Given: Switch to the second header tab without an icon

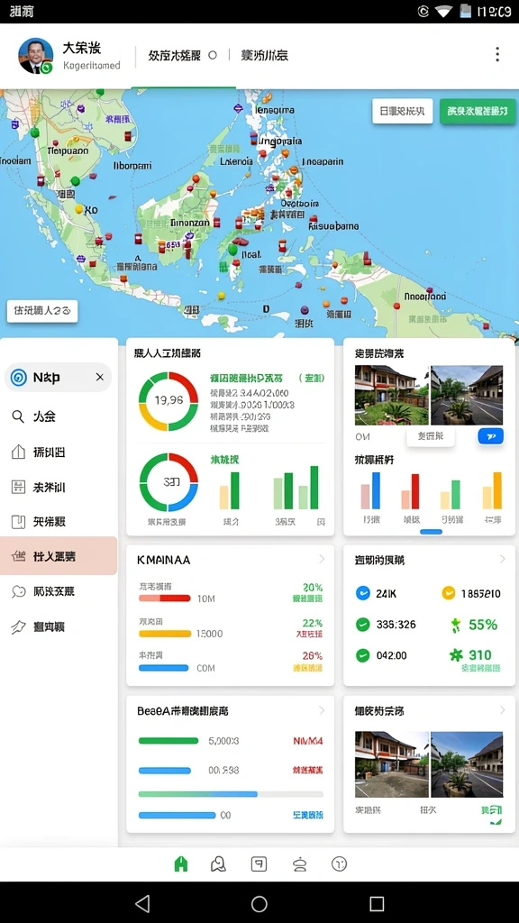Looking at the screenshot, I should [264, 55].
